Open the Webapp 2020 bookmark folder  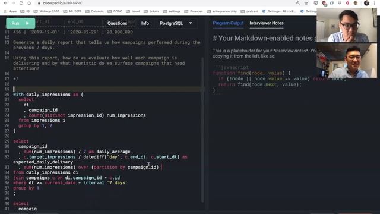pyautogui.click(x=46, y=11)
